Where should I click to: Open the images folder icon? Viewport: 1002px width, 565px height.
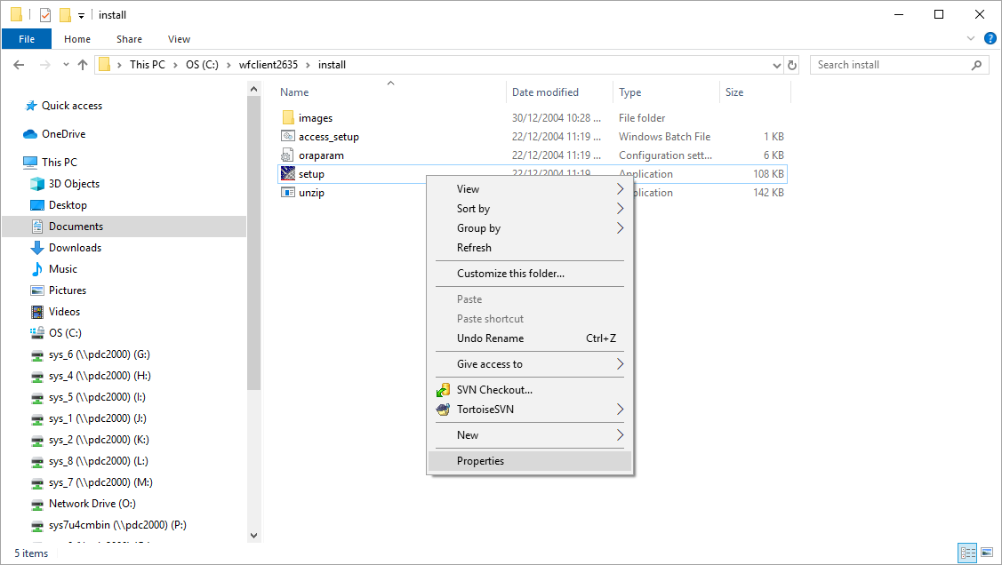click(288, 118)
